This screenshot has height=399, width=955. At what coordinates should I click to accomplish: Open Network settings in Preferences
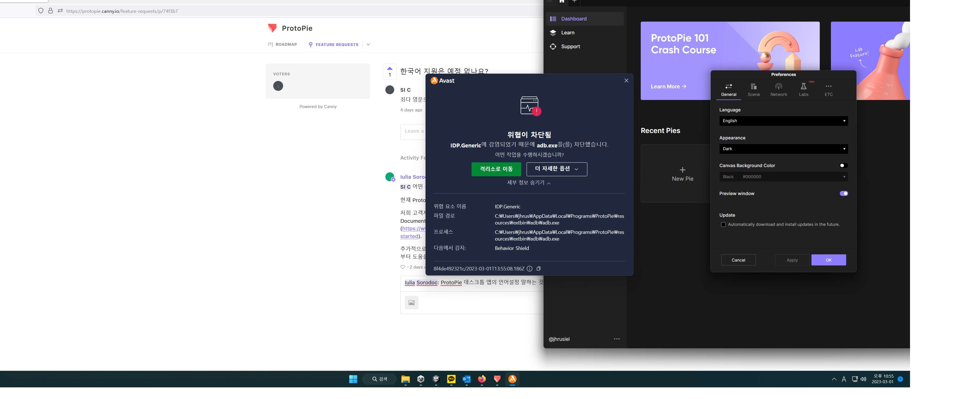[778, 89]
